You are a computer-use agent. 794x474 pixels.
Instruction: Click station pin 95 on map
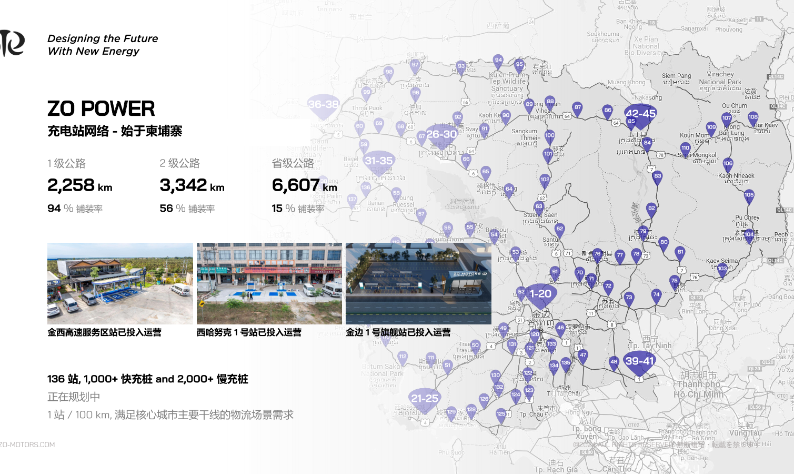click(x=519, y=66)
